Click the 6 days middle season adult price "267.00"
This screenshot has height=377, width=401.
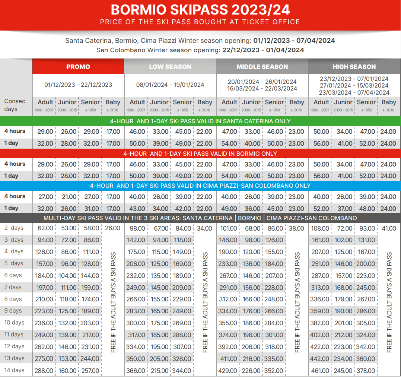pos(228,276)
